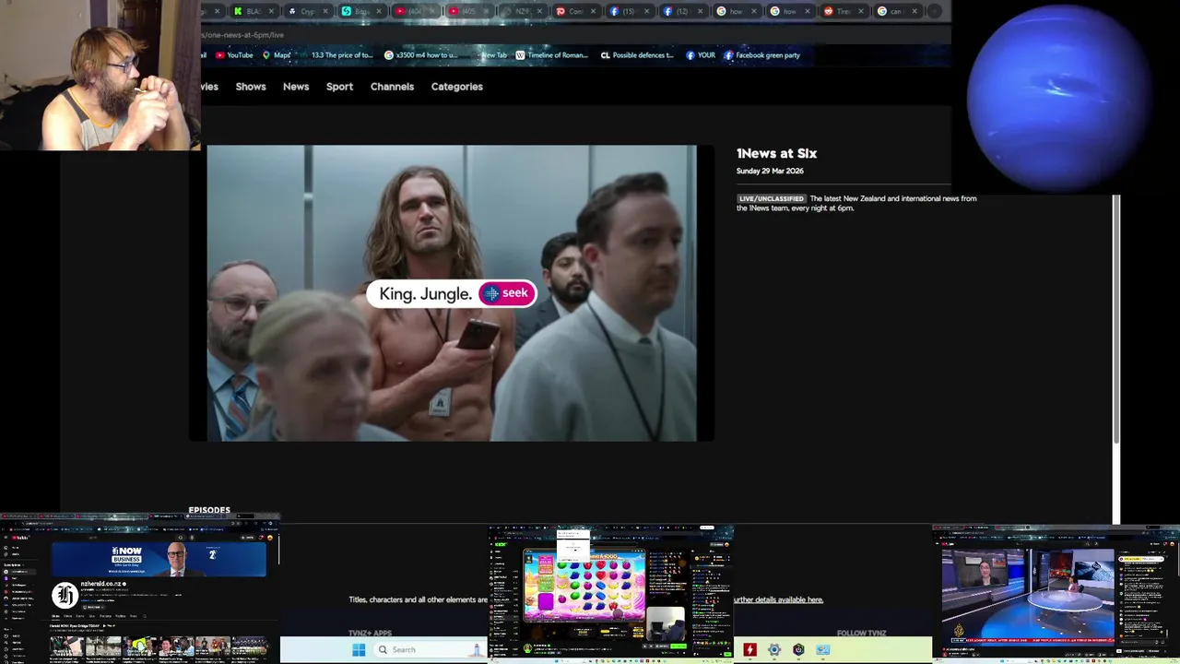
Task: Click the LIVE/UNCLASSIFIED badge
Action: 772,198
